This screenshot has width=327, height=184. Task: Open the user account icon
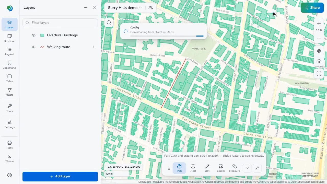pyautogui.click(x=9, y=175)
